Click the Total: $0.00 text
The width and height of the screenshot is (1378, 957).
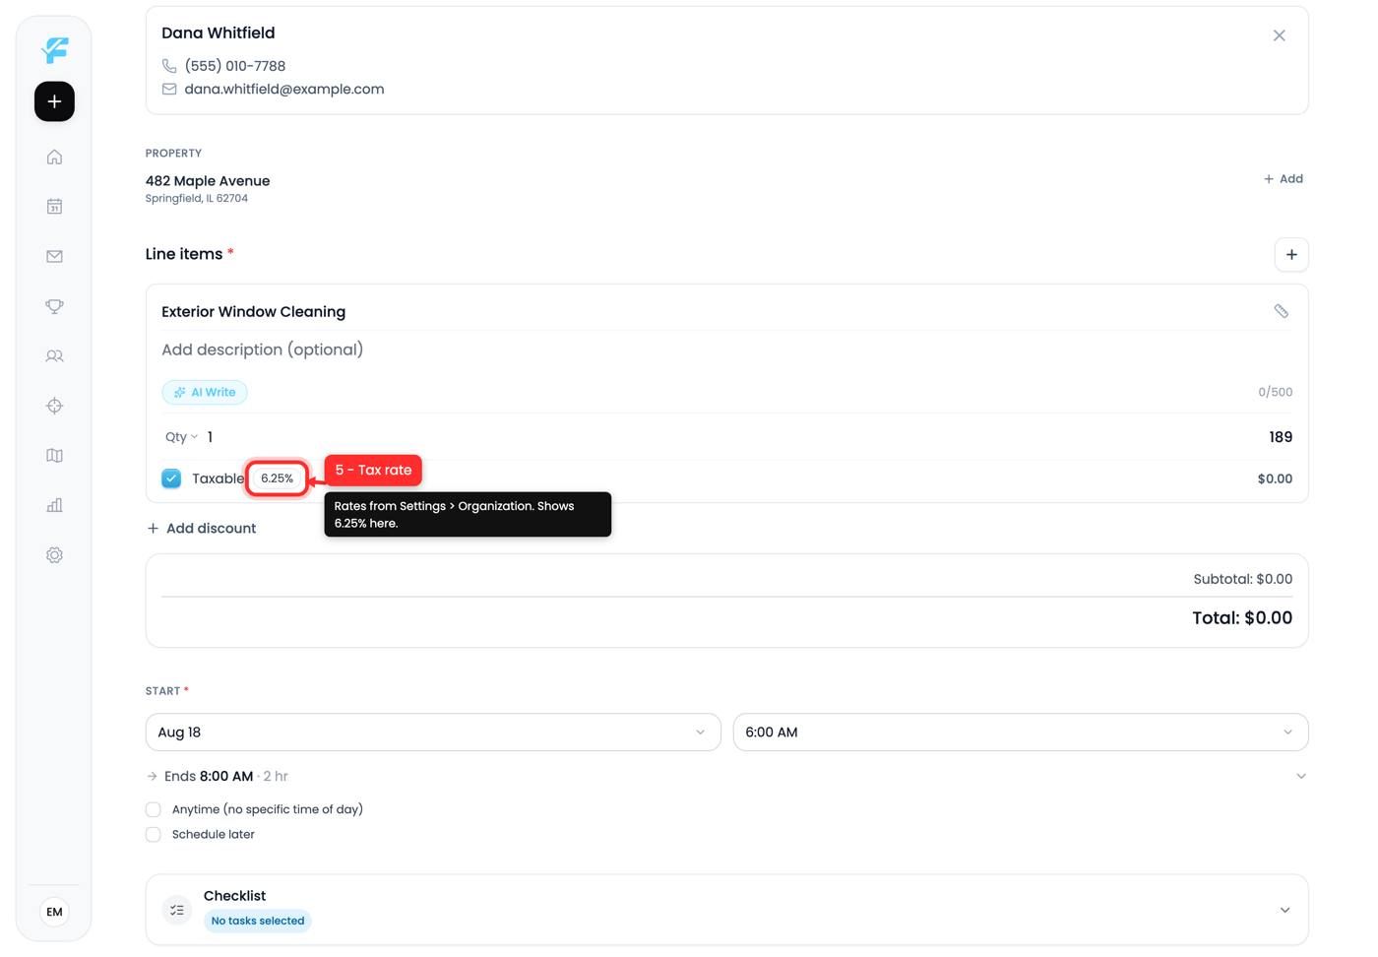pyautogui.click(x=1242, y=618)
